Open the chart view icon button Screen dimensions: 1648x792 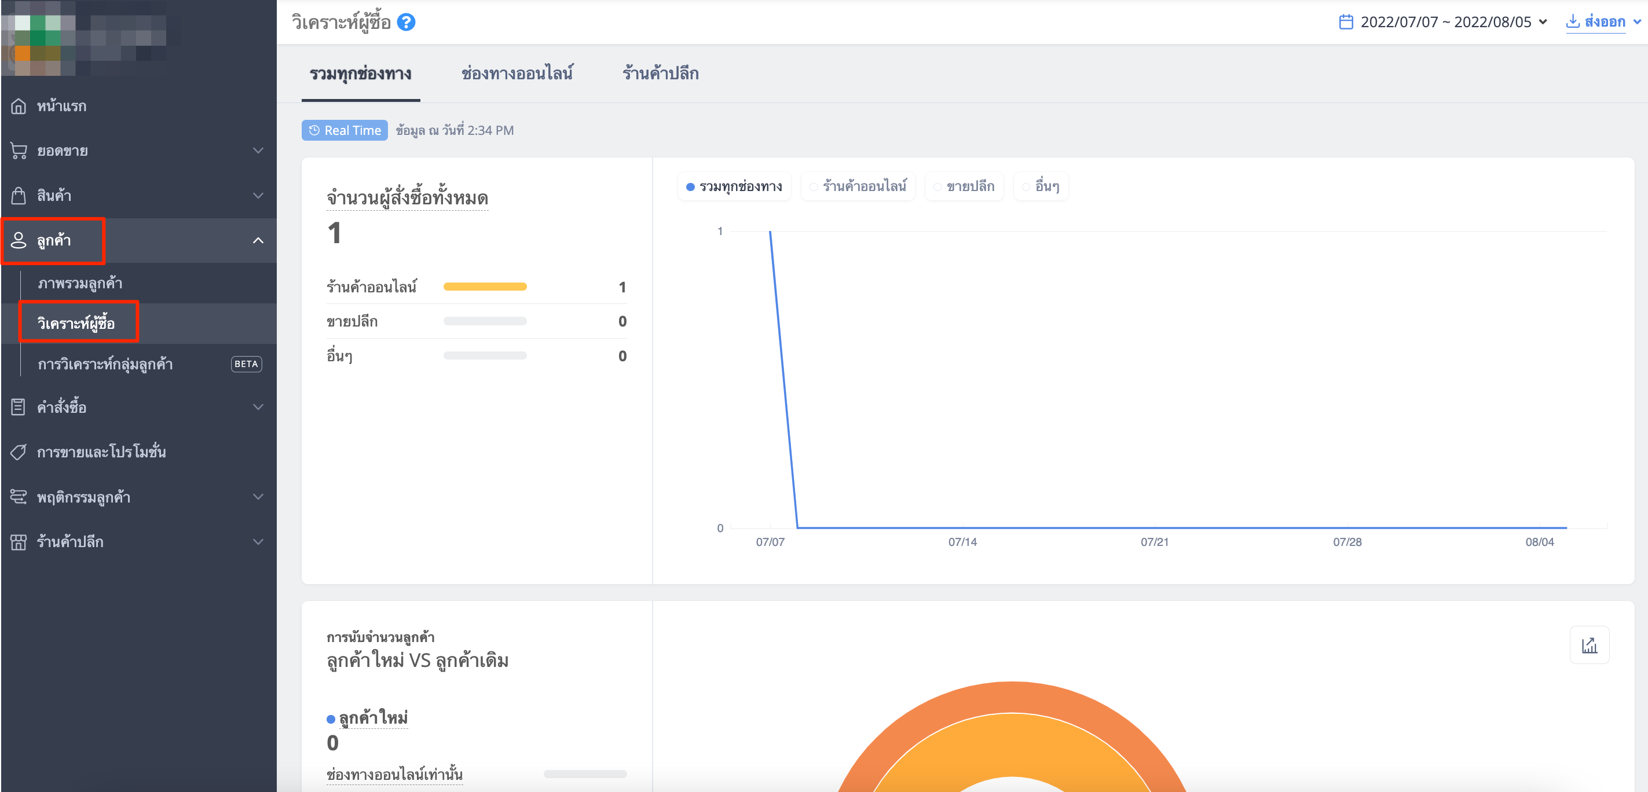[x=1589, y=645]
